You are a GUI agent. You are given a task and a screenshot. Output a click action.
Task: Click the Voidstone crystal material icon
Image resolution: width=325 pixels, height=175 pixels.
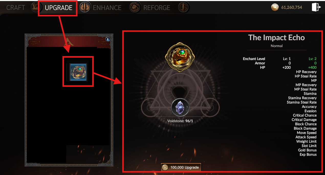[180, 107]
